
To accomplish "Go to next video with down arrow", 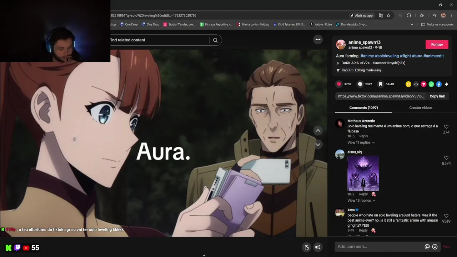I will (318, 145).
